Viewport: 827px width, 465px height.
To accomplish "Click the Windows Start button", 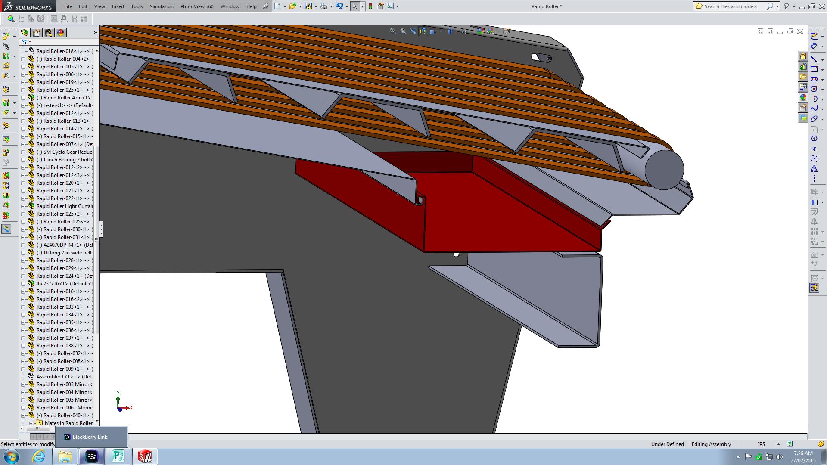I will (12, 456).
